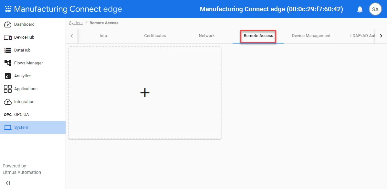Collapse the sidebar navigation
Viewport: 387px width, 189px height.
[x=8, y=183]
